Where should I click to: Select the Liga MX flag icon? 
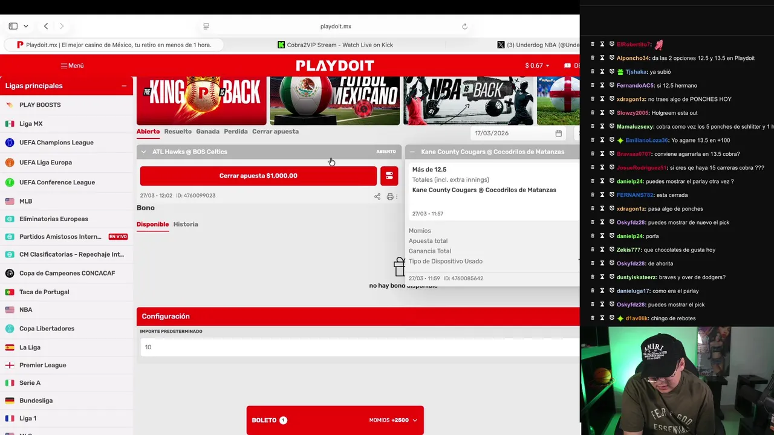point(10,123)
